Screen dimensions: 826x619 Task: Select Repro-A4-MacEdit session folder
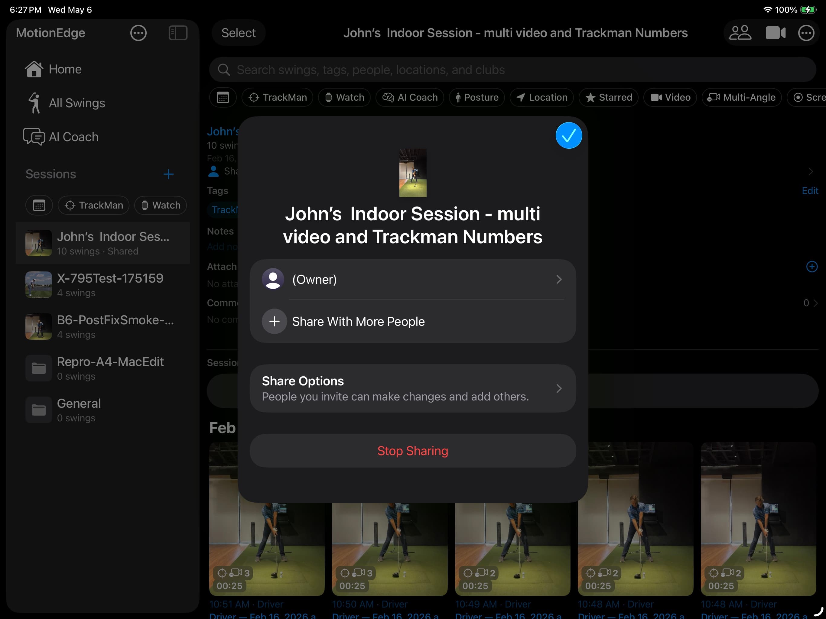tap(103, 368)
